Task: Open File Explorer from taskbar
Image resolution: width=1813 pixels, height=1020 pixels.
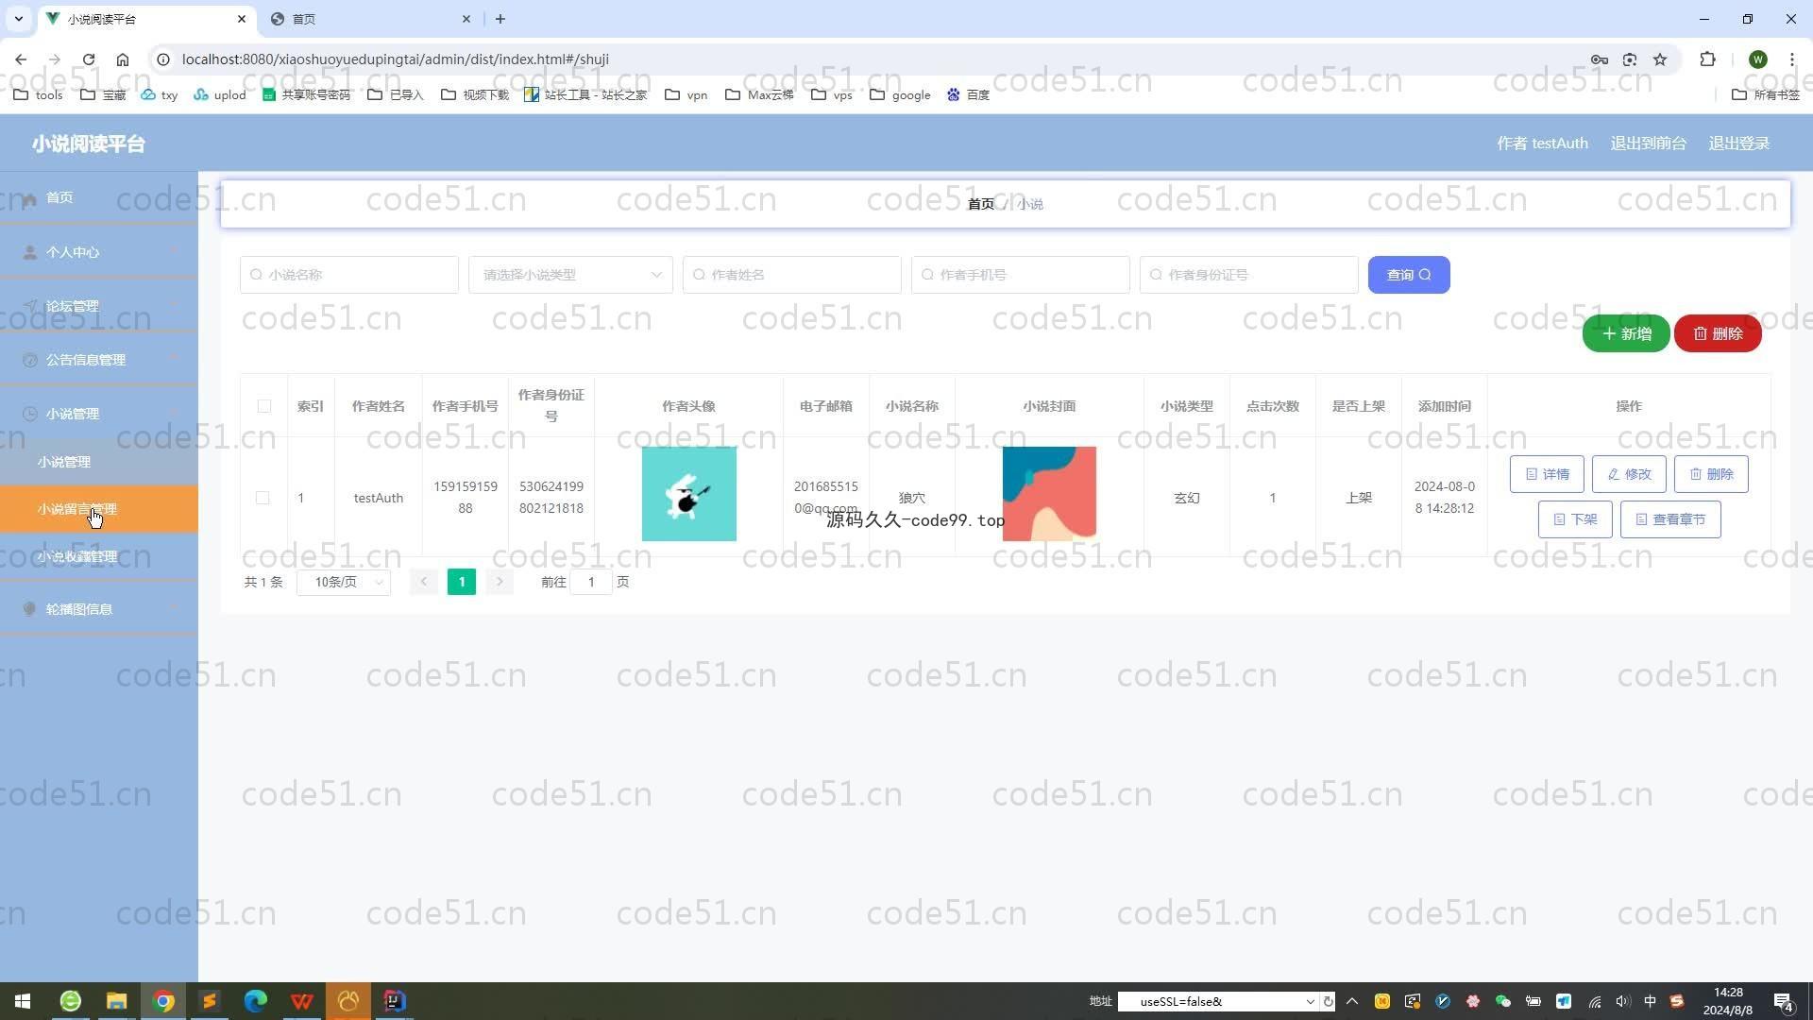Action: (116, 1001)
